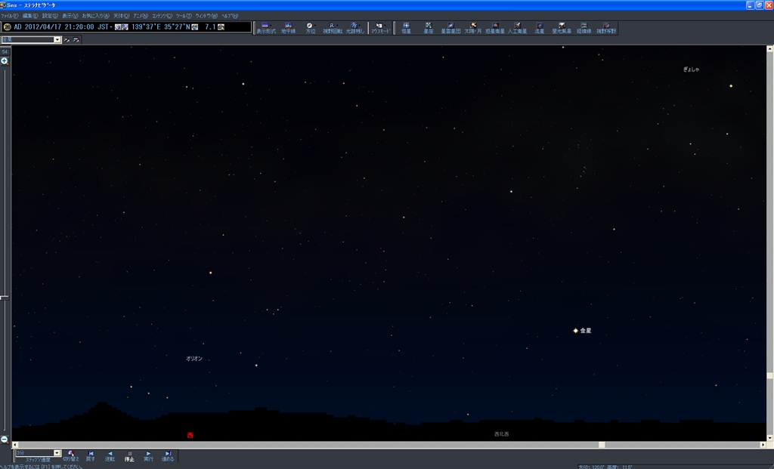The width and height of the screenshot is (774, 469).
Task: Click the 地平線 horizon icon
Action: pyautogui.click(x=288, y=27)
